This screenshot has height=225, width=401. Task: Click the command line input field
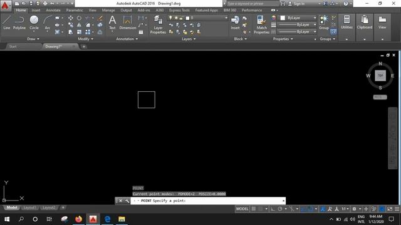pyautogui.click(x=207, y=201)
